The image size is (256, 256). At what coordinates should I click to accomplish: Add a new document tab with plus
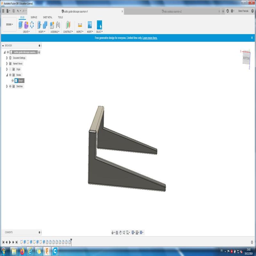point(223,11)
